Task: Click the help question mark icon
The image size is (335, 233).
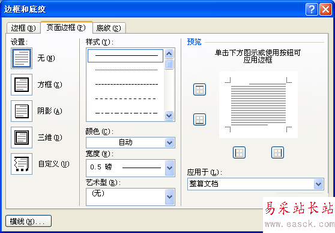Action: [312, 10]
